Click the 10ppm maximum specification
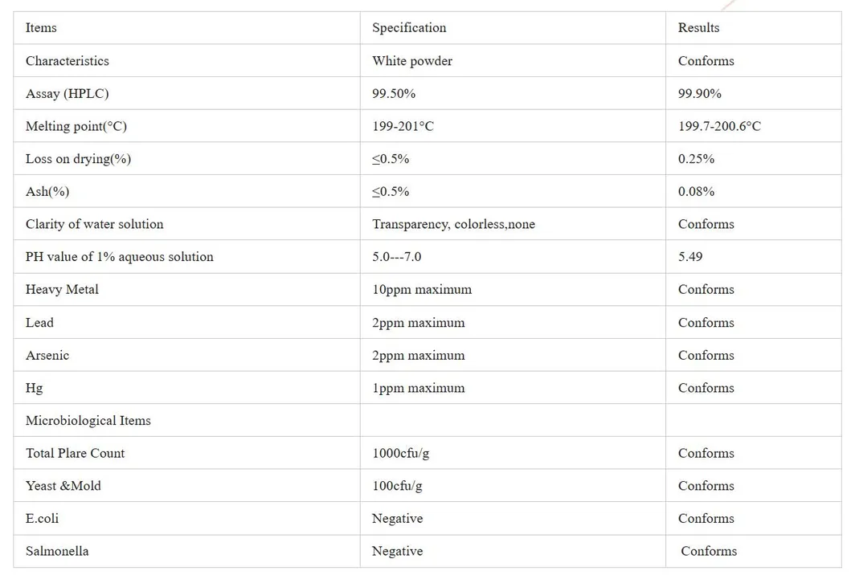851x579 pixels. [x=422, y=289]
